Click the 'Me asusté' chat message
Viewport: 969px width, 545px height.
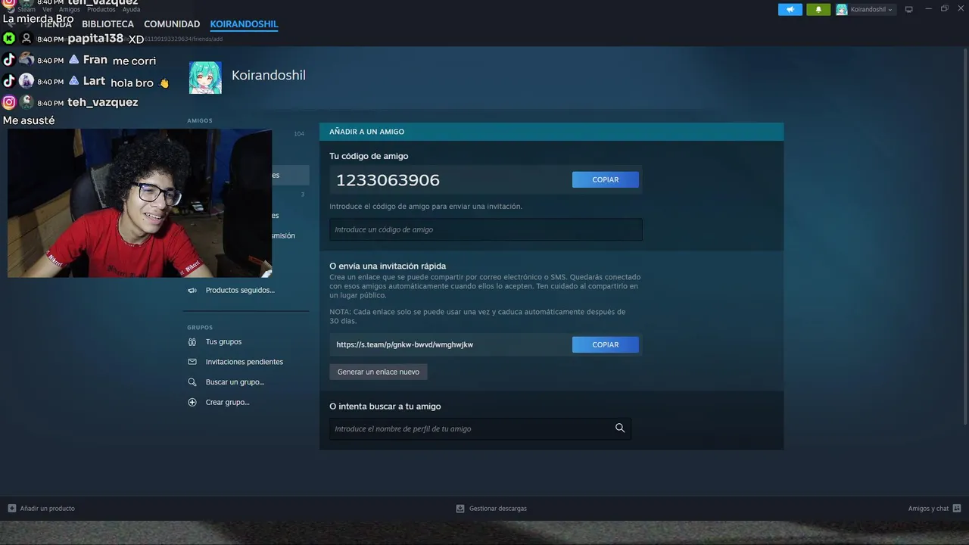click(29, 120)
